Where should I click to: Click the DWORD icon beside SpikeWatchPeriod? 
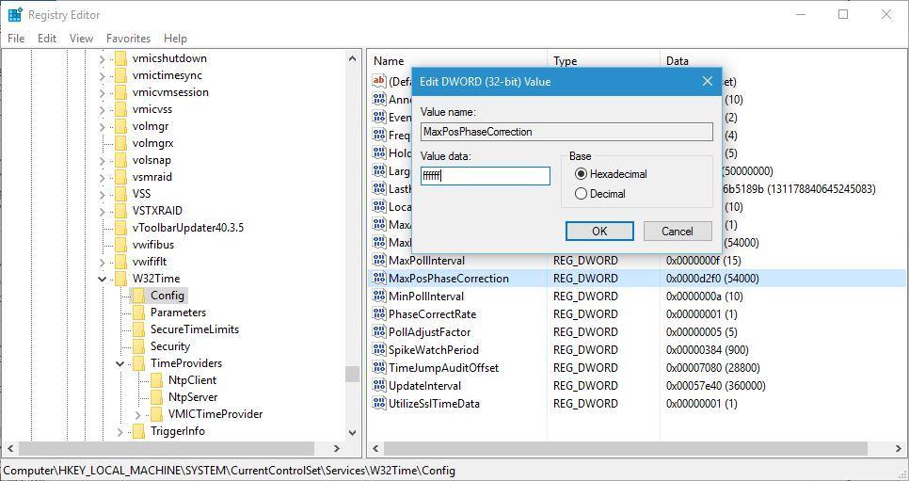[378, 350]
